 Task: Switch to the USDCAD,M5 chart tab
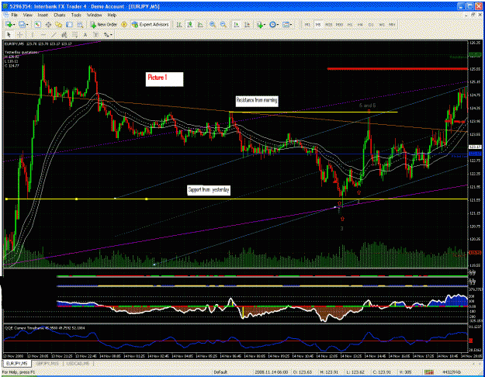pyautogui.click(x=77, y=363)
